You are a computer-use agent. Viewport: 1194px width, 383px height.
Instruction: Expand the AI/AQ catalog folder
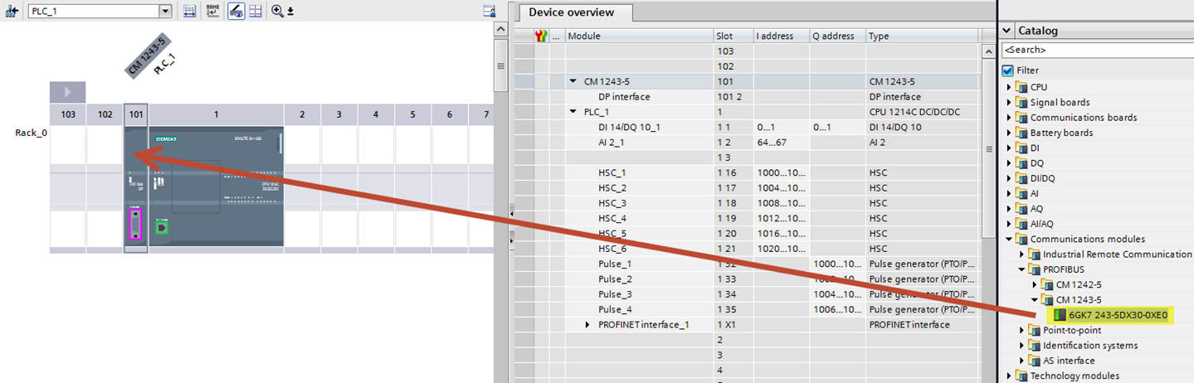[1010, 224]
